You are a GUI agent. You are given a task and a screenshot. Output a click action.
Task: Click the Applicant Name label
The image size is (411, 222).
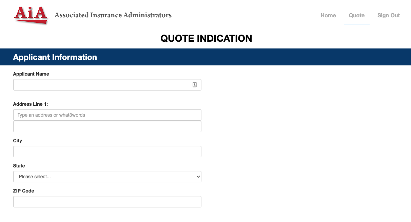tap(31, 74)
